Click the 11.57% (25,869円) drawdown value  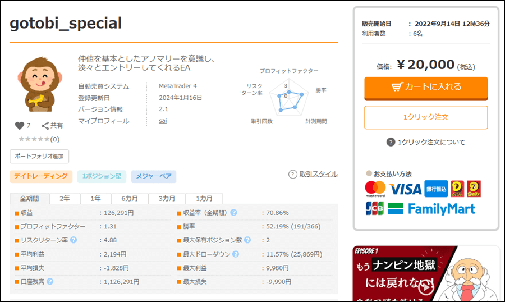(294, 254)
